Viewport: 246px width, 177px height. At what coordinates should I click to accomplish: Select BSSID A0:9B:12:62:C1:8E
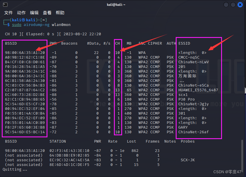[x=25, y=57]
